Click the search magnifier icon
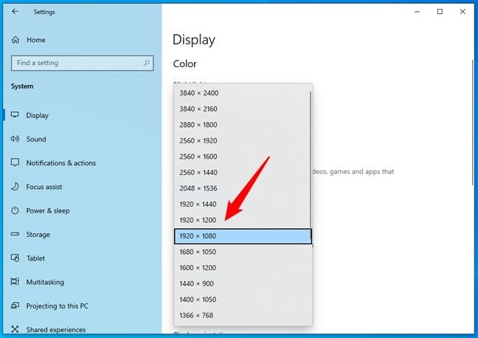The width and height of the screenshot is (478, 338). 146,63
